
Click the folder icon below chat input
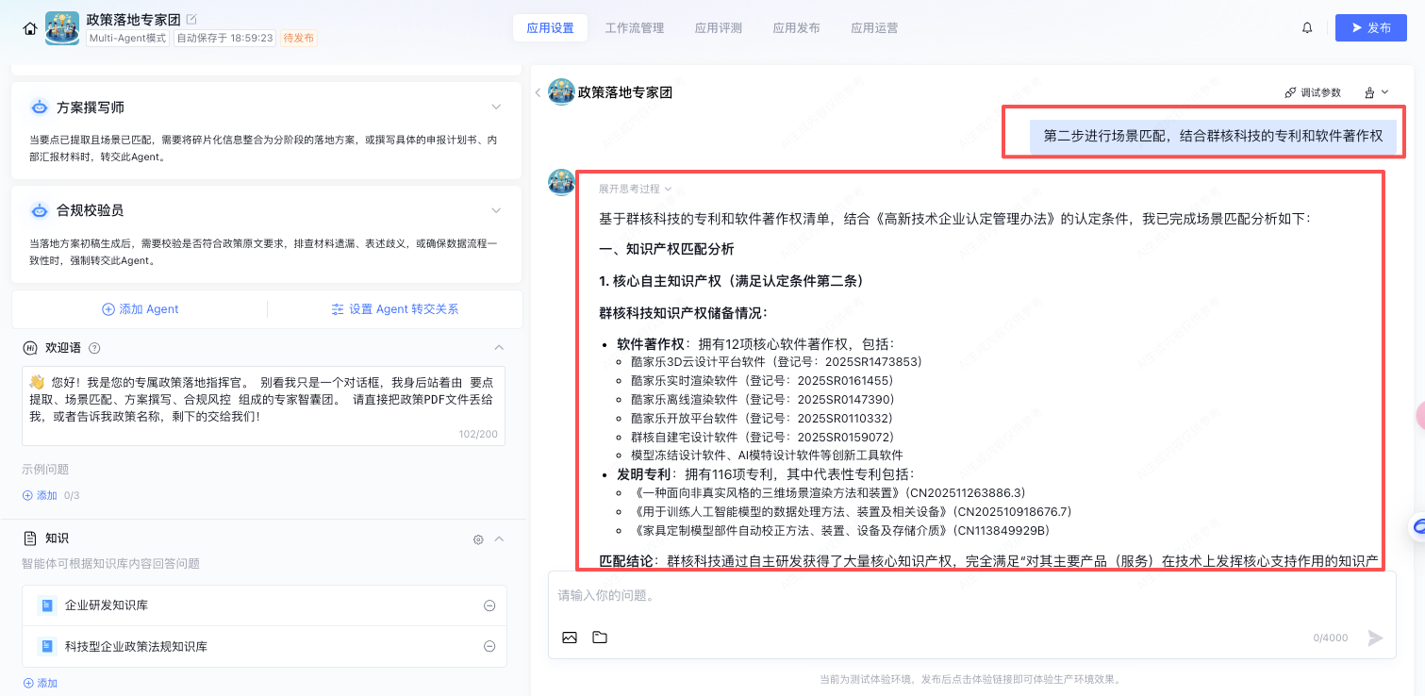tap(600, 638)
